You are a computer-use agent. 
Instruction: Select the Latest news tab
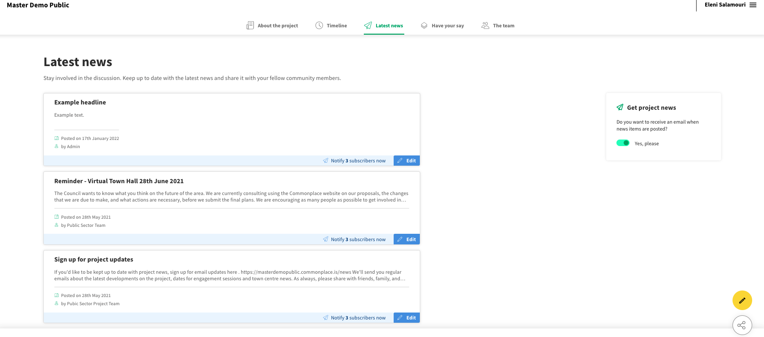coord(389,26)
